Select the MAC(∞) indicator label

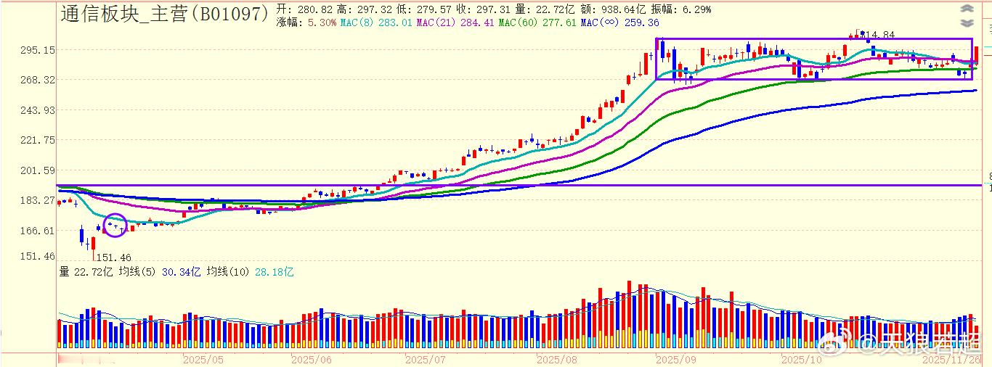600,22
